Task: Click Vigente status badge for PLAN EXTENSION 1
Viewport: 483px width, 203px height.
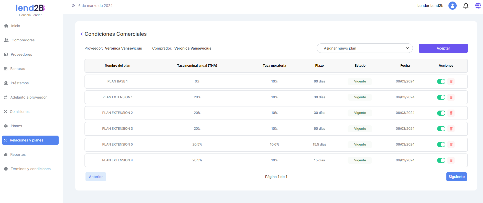Action: (360, 97)
